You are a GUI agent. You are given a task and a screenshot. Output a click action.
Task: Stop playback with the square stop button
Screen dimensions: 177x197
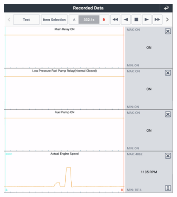tap(136, 20)
